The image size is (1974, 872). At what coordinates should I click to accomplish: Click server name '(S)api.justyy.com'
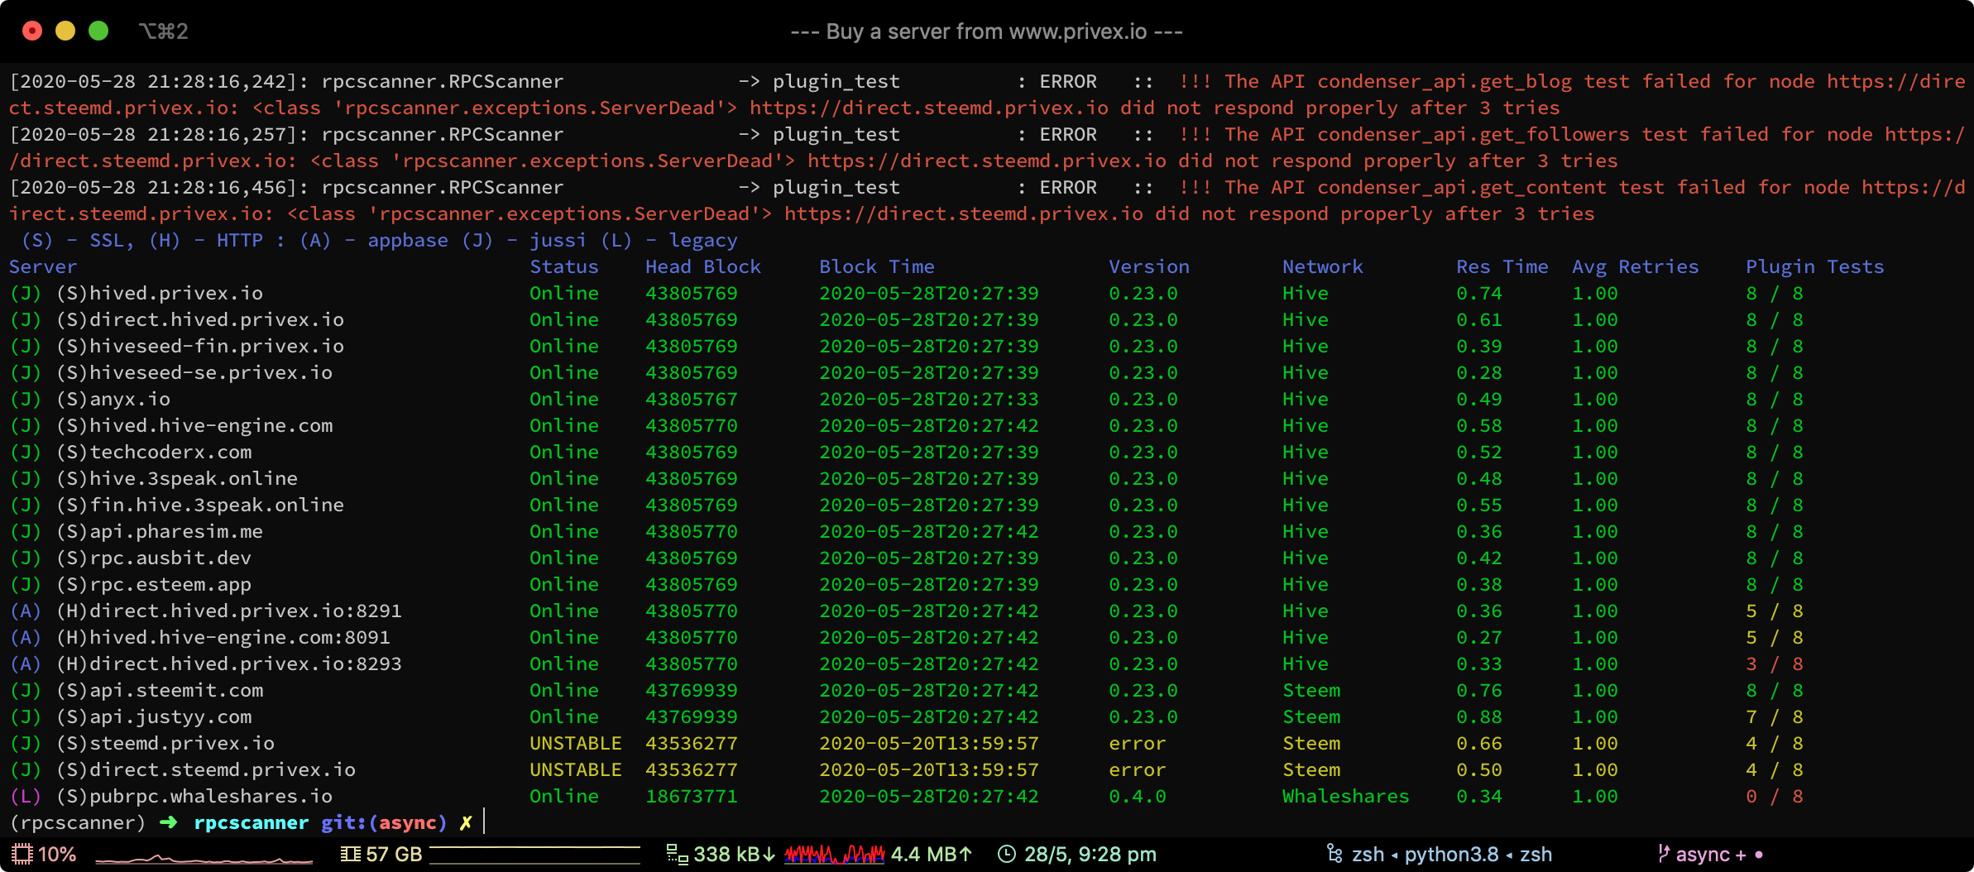[x=154, y=716]
